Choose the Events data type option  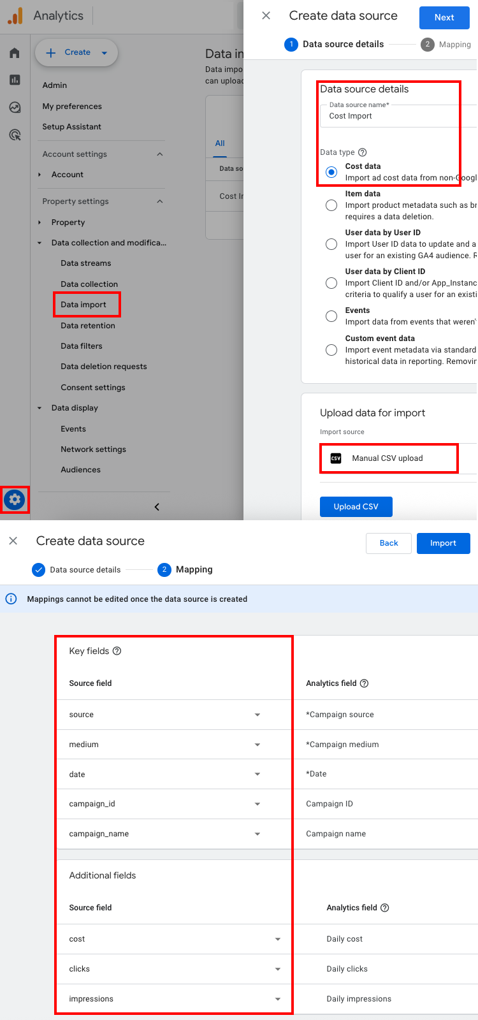[331, 316]
